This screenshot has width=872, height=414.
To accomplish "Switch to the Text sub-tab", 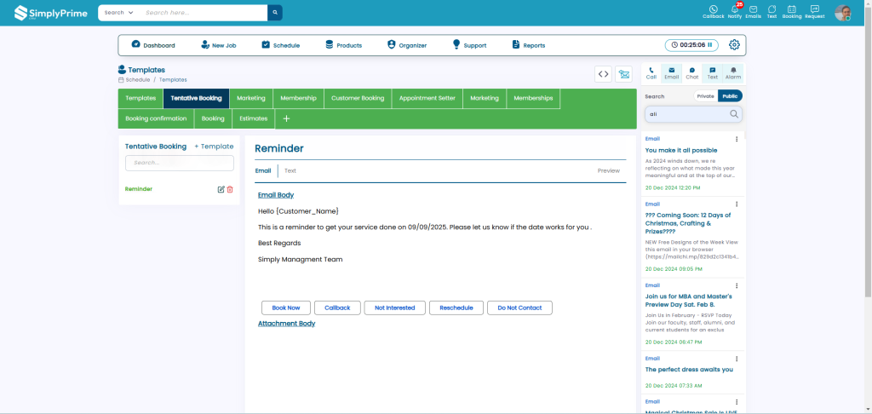I will coord(290,171).
